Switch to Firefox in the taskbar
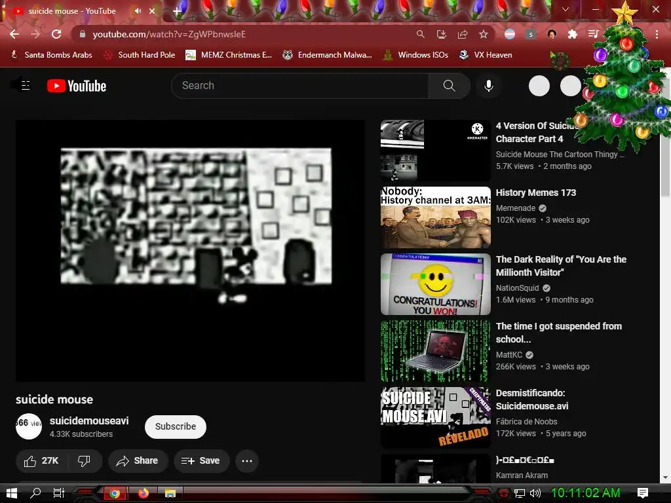Screen dimensions: 671x503 [x=144, y=493]
